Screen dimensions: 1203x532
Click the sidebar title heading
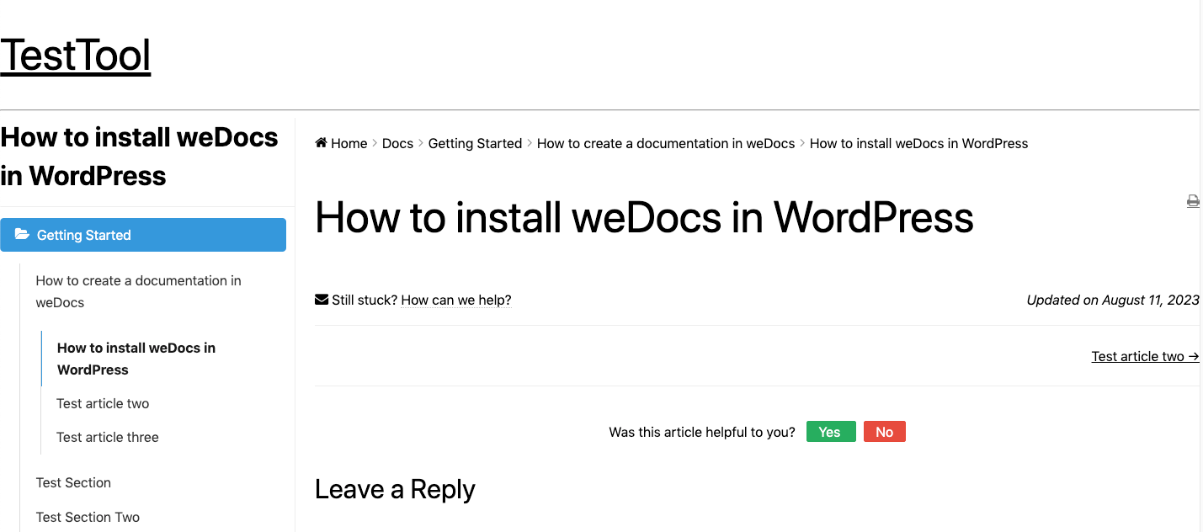point(140,156)
